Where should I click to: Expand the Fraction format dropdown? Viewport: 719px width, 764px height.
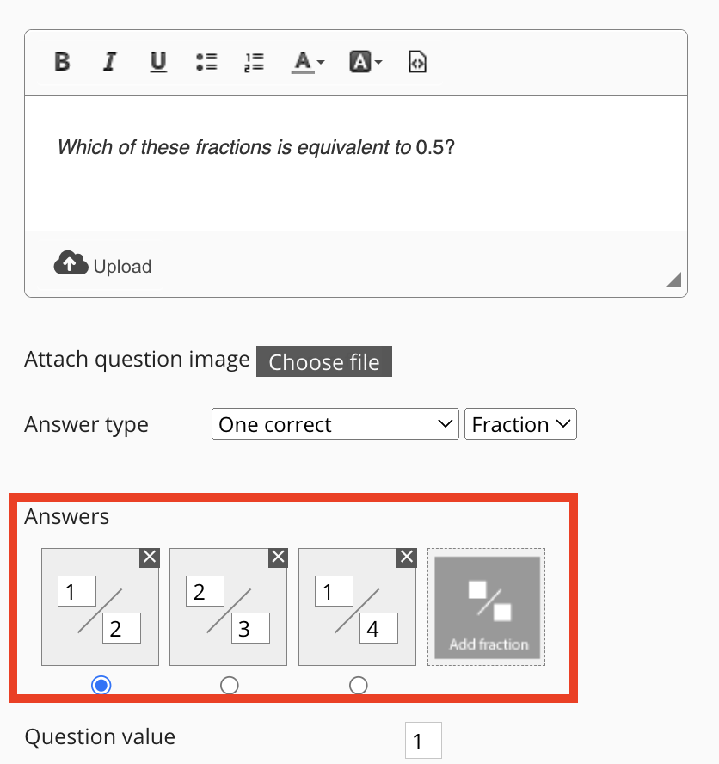pos(520,424)
